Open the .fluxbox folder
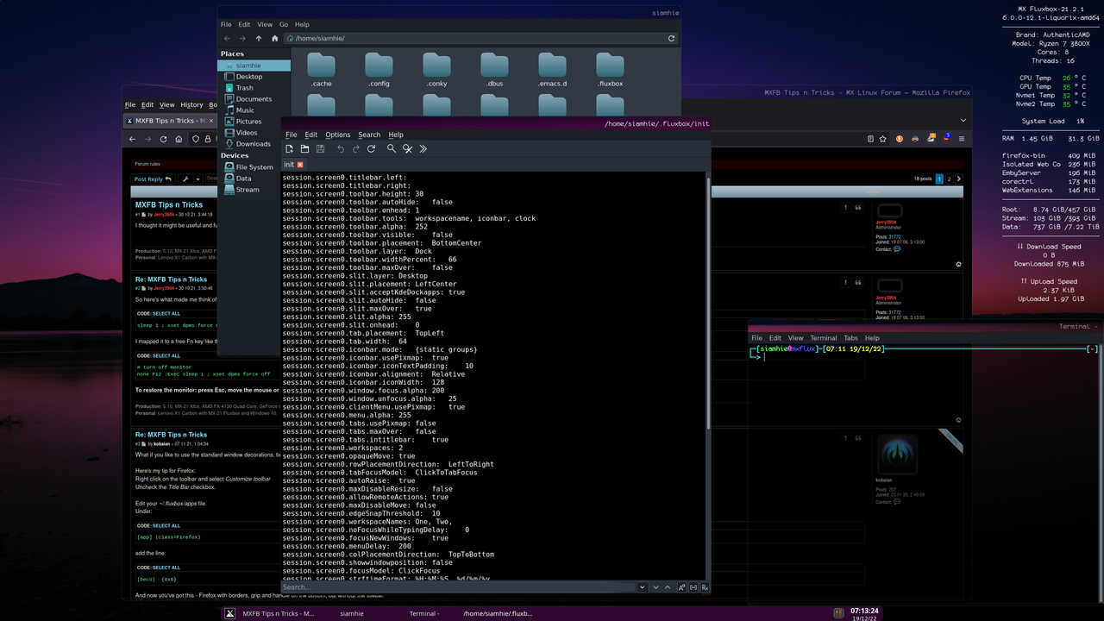 click(610, 70)
